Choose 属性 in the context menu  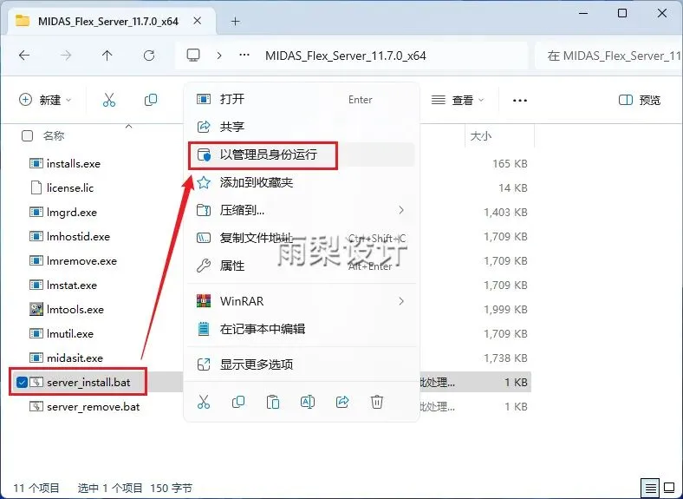pos(302,266)
